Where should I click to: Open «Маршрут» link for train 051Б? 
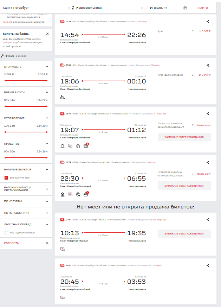click(x=156, y=65)
